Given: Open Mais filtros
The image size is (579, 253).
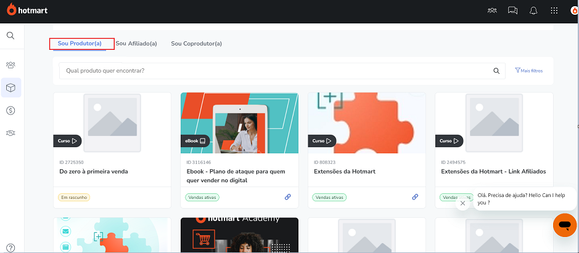Looking at the screenshot, I should point(529,70).
